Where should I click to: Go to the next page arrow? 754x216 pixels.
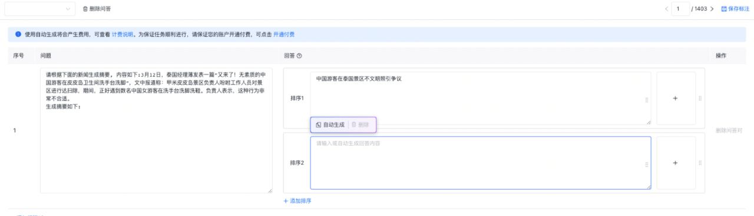click(712, 9)
